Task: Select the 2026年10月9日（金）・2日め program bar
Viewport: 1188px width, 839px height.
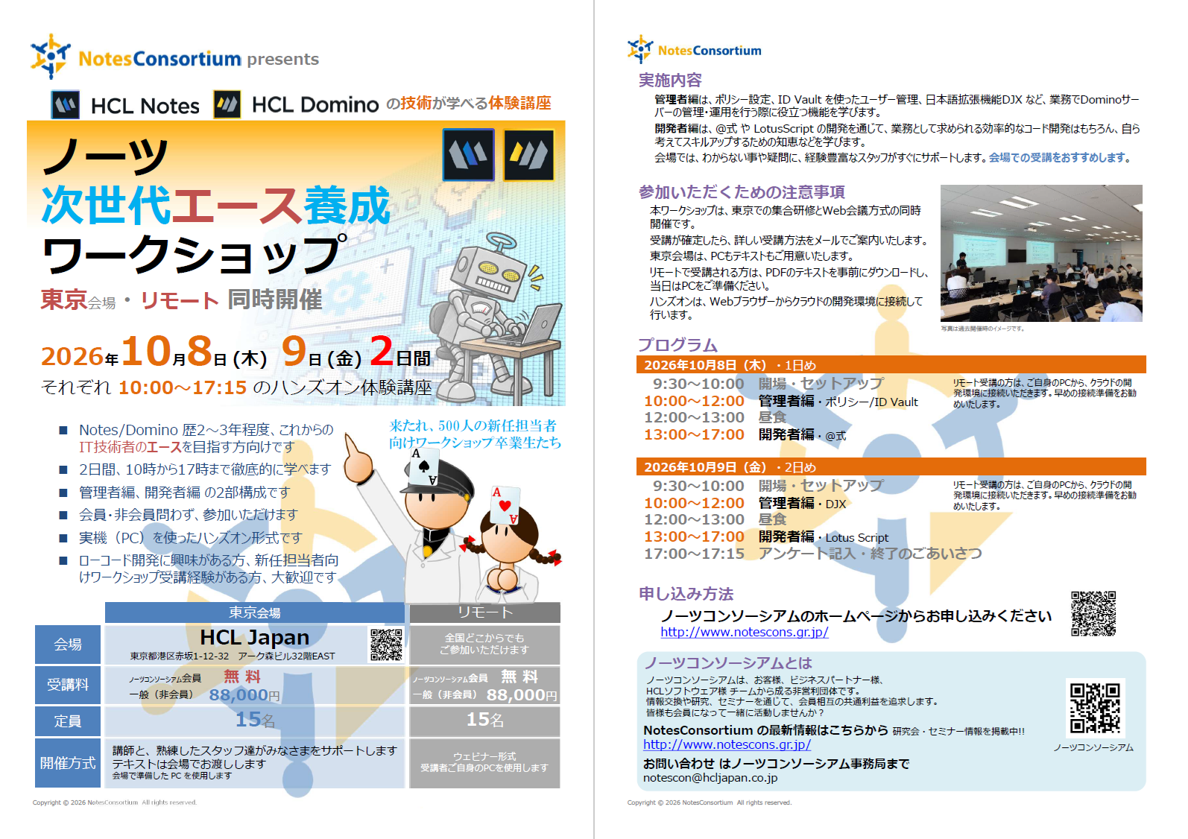Action: pyautogui.click(x=891, y=466)
